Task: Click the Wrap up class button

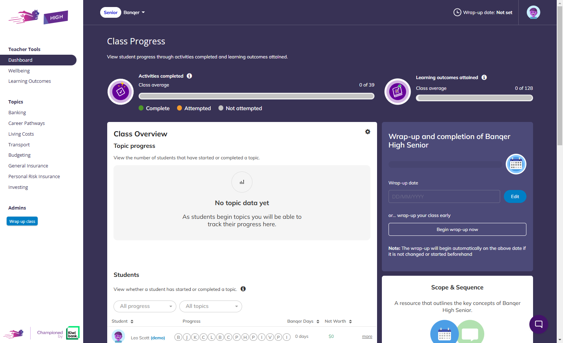Action: [22, 221]
